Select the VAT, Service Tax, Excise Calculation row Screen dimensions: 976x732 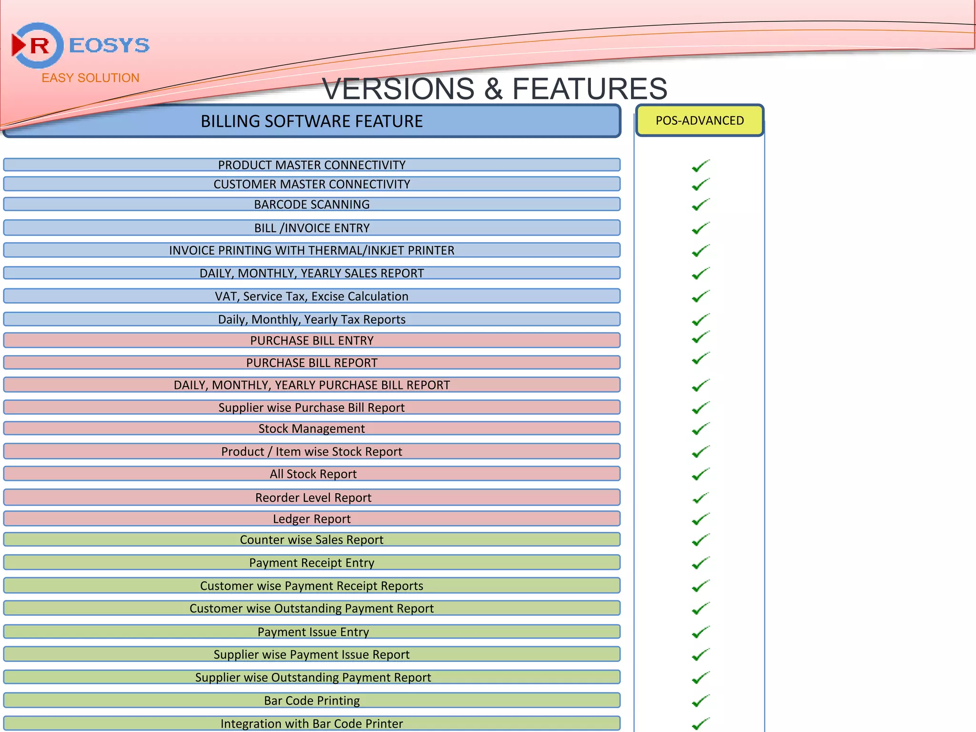[x=312, y=296]
